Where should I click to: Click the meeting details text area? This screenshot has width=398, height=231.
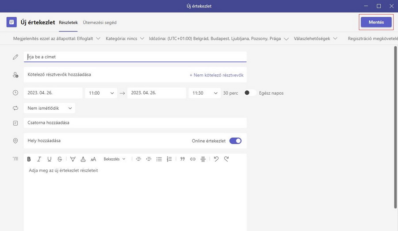coord(135,198)
